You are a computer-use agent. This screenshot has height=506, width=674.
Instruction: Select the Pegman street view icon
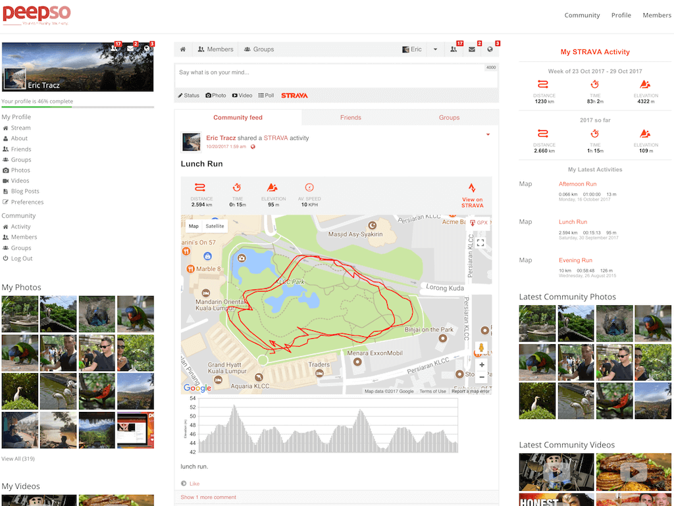click(481, 348)
